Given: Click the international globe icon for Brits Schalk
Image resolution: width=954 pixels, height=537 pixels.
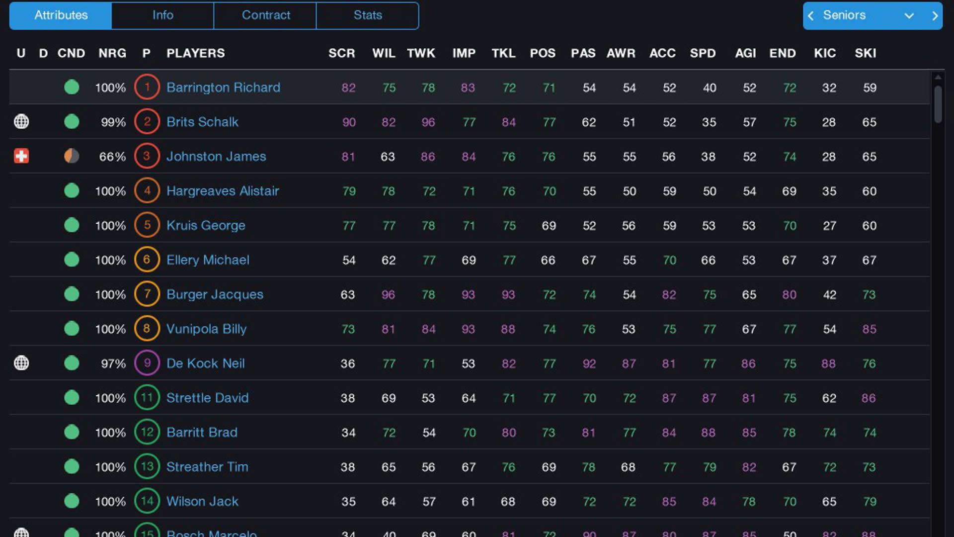Looking at the screenshot, I should [21, 121].
